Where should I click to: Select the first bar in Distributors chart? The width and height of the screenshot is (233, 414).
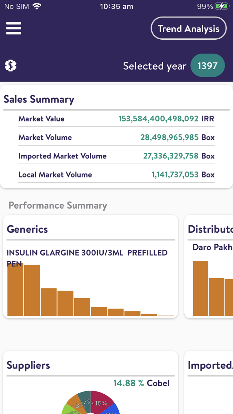[x=201, y=289]
